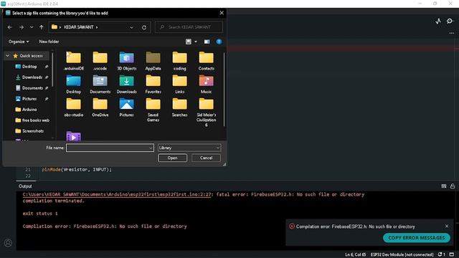Viewport: 459px width, 258px height.
Task: Follow the esp32first.ino error path link
Action: pyautogui.click(x=117, y=194)
